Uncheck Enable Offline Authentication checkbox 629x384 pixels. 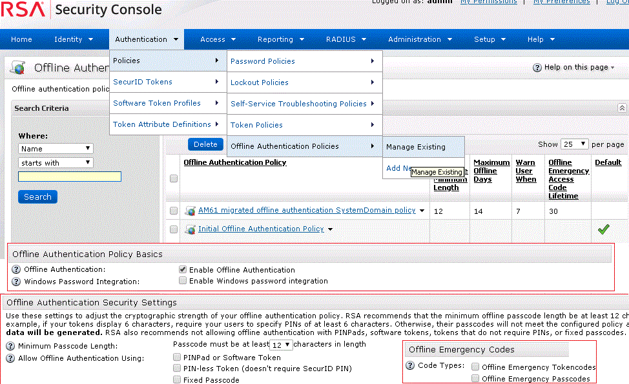pyautogui.click(x=183, y=270)
